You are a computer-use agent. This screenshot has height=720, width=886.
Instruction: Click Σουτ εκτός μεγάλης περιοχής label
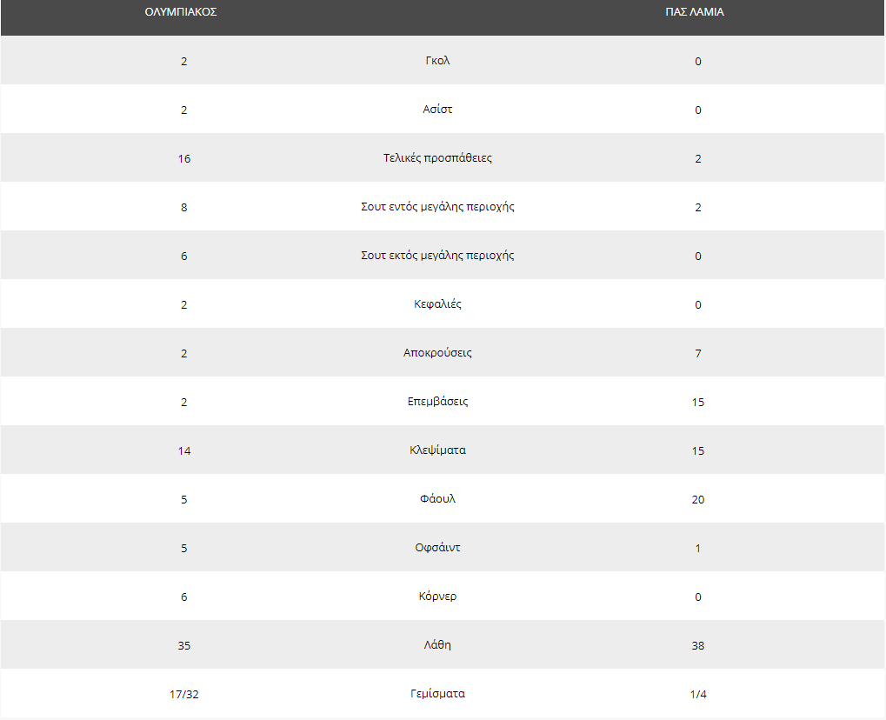pos(437,256)
